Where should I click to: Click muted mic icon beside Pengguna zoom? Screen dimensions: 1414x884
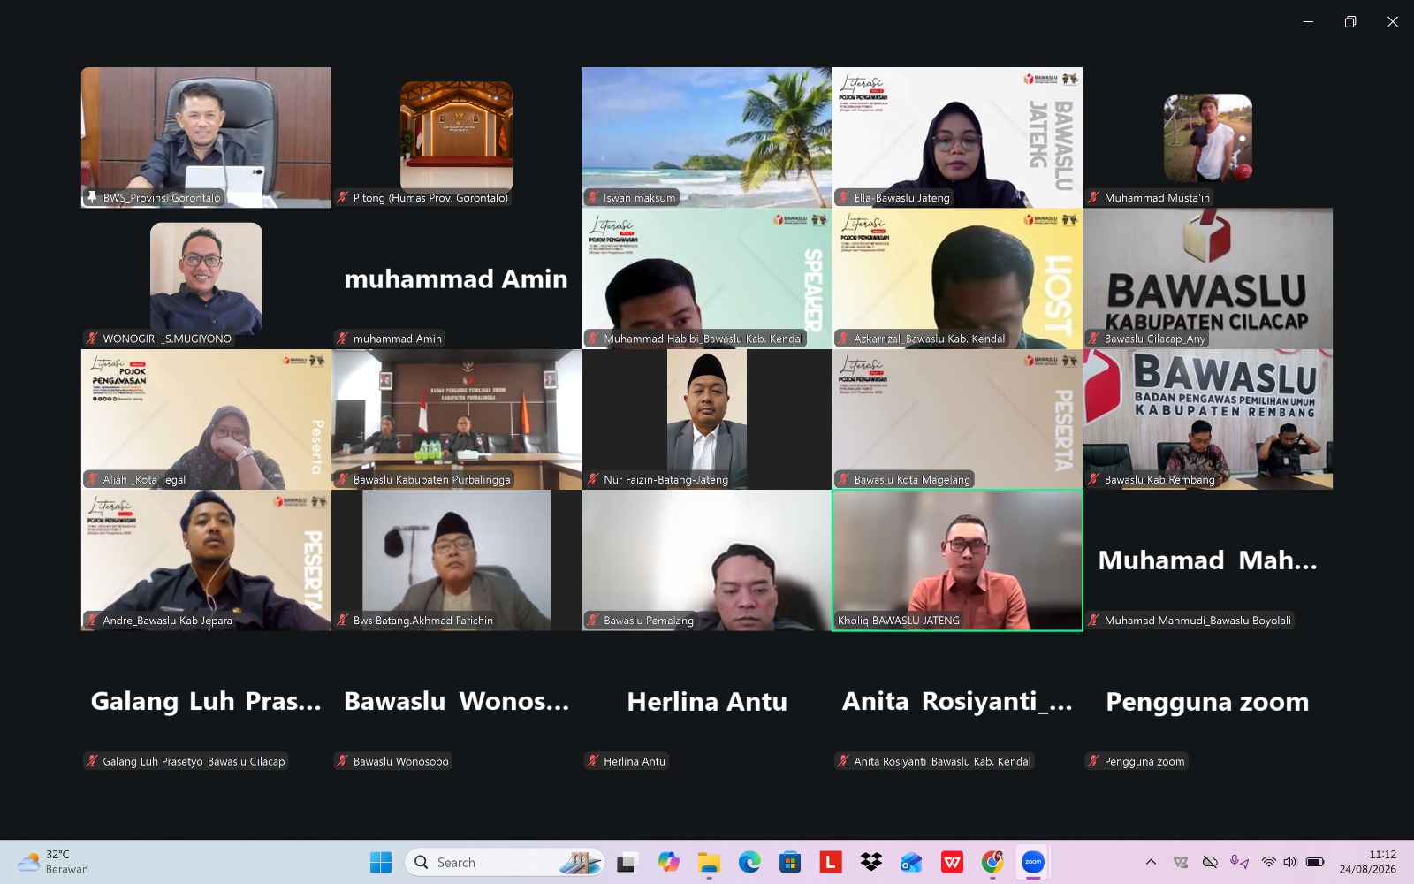point(1094,761)
